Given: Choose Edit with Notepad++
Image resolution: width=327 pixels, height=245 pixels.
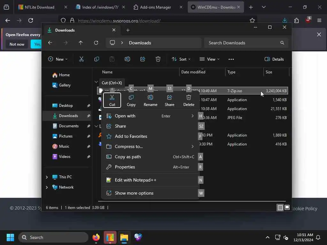Looking at the screenshot, I should tap(150, 180).
